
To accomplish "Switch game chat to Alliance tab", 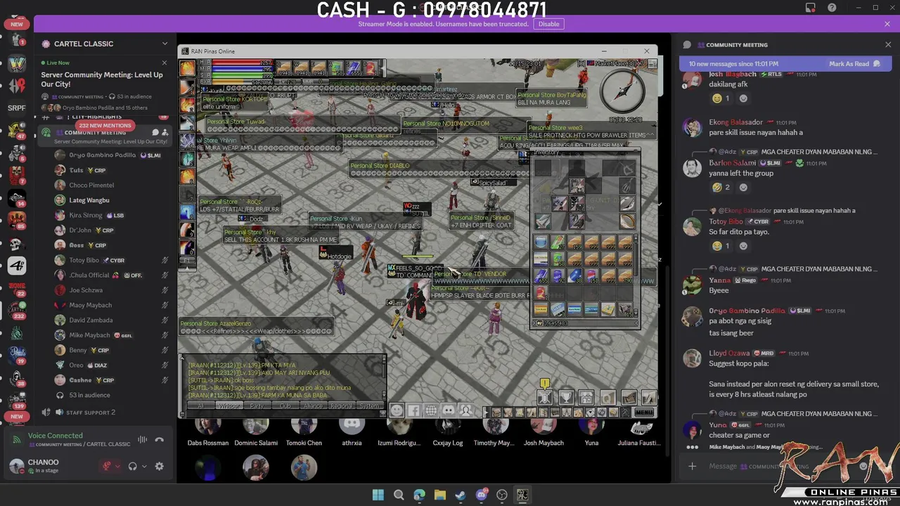I will pyautogui.click(x=313, y=406).
